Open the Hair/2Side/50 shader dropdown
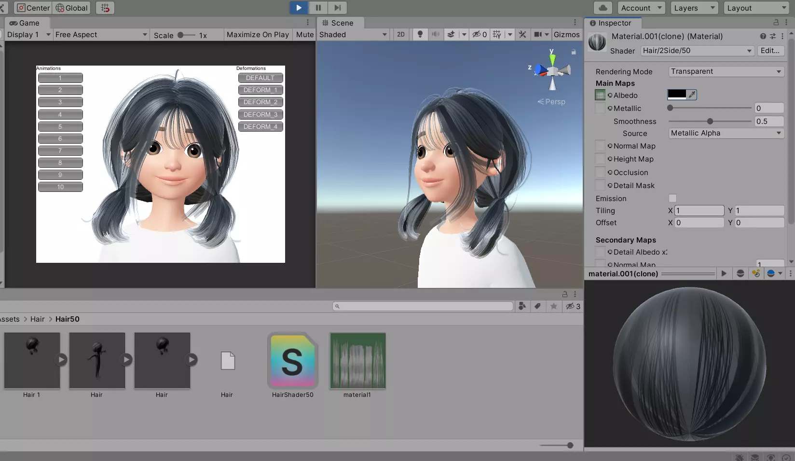This screenshot has height=461, width=795. pos(697,51)
